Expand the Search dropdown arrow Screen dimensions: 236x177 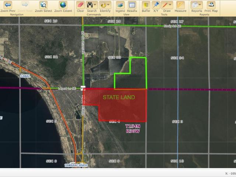click(95, 5)
